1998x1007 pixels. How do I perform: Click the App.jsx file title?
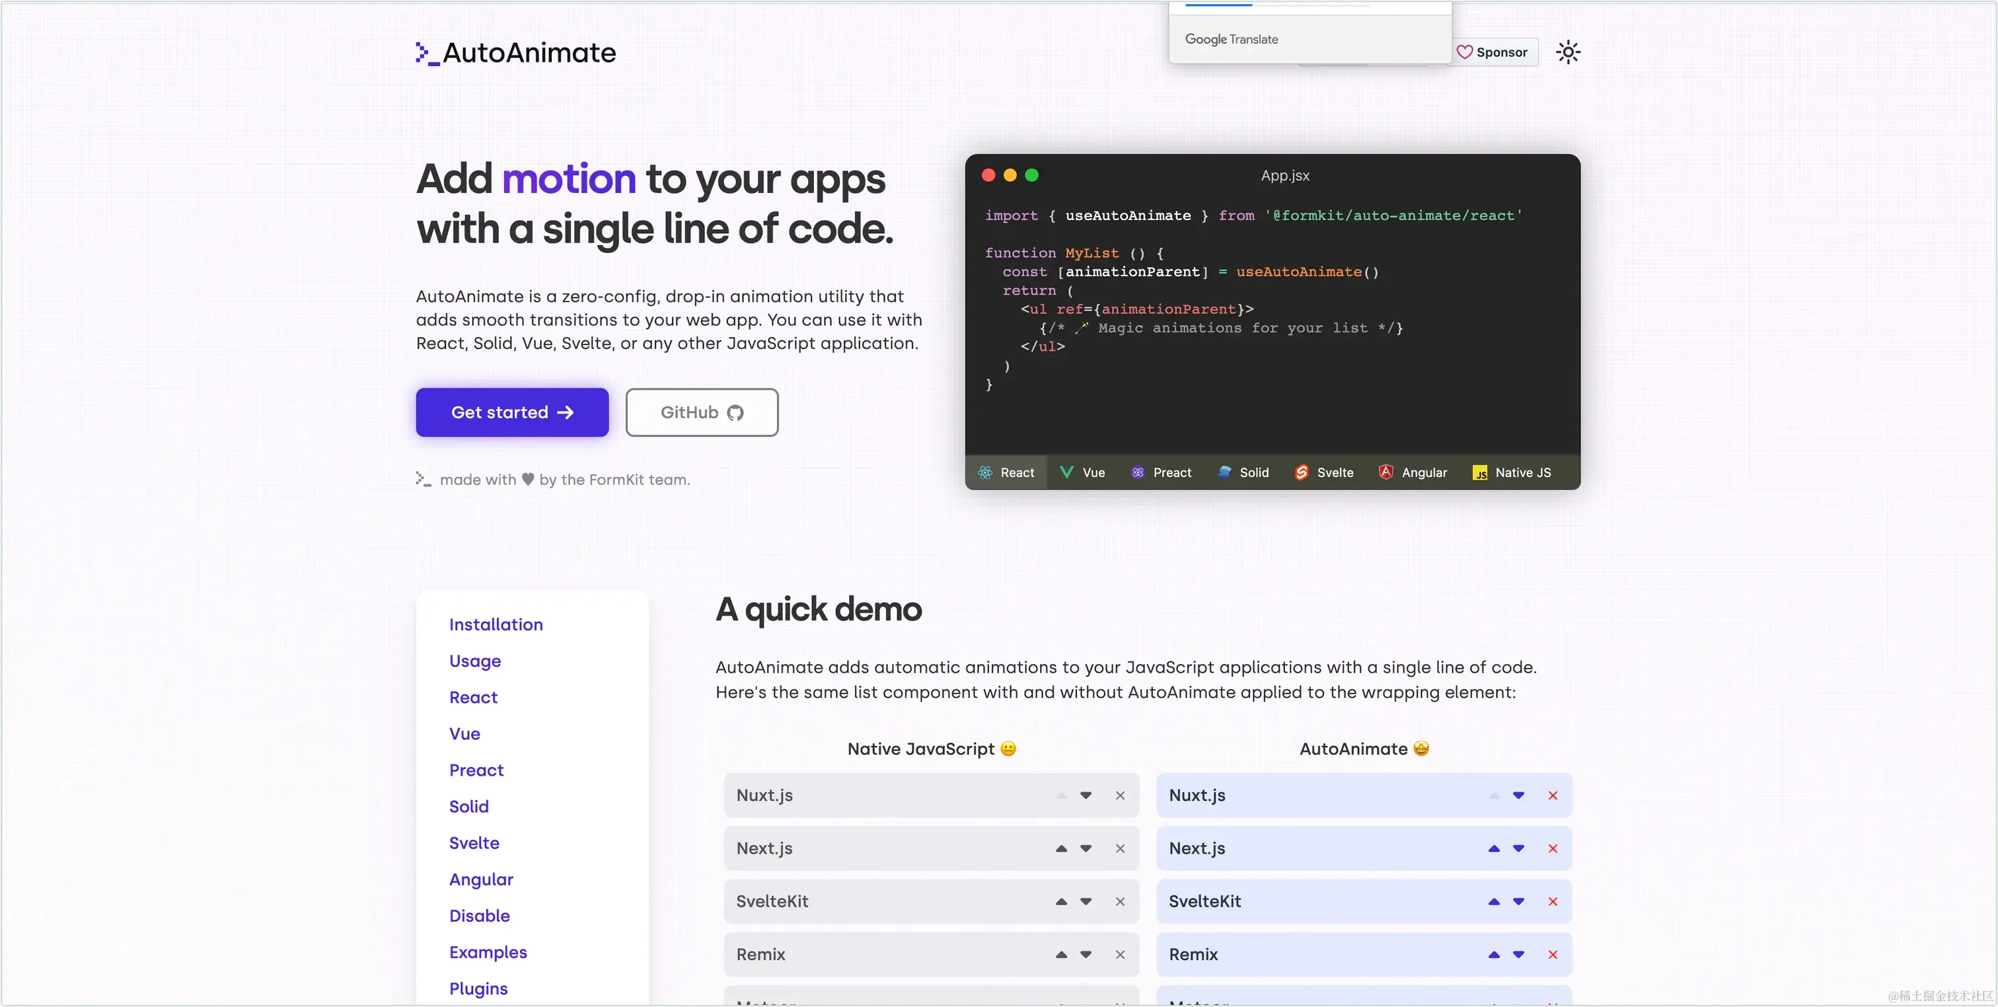coord(1285,175)
